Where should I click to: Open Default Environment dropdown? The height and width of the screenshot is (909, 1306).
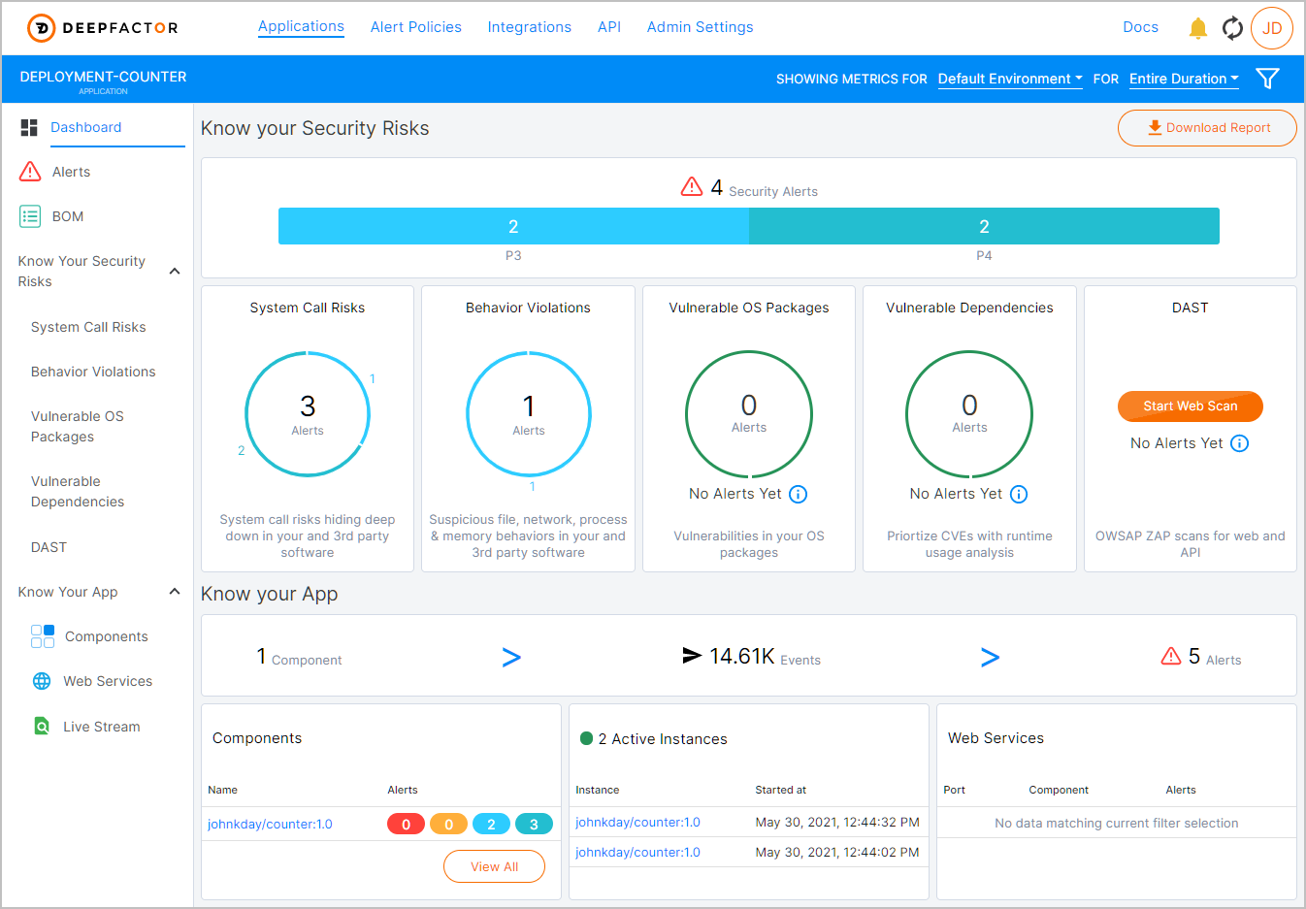point(1010,79)
